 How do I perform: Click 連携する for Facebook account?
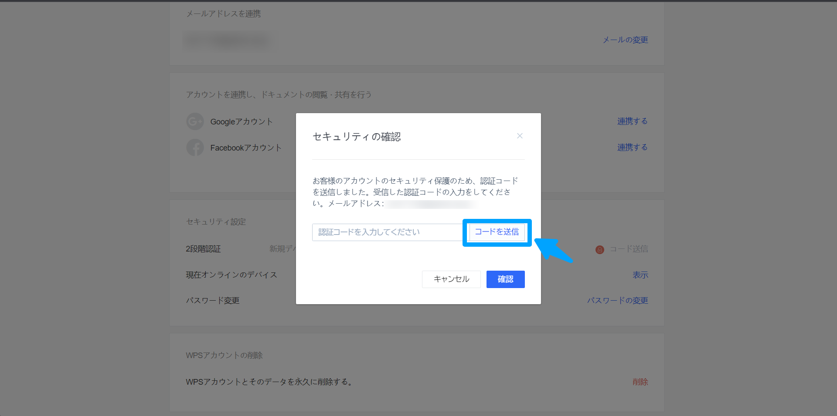tap(632, 148)
